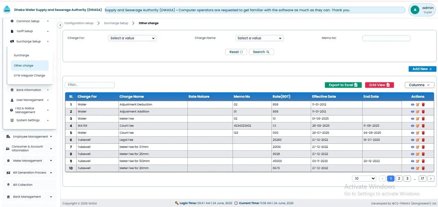438x207 pixels.
Task: Select the Other charge submenu item
Action: pos(30,66)
